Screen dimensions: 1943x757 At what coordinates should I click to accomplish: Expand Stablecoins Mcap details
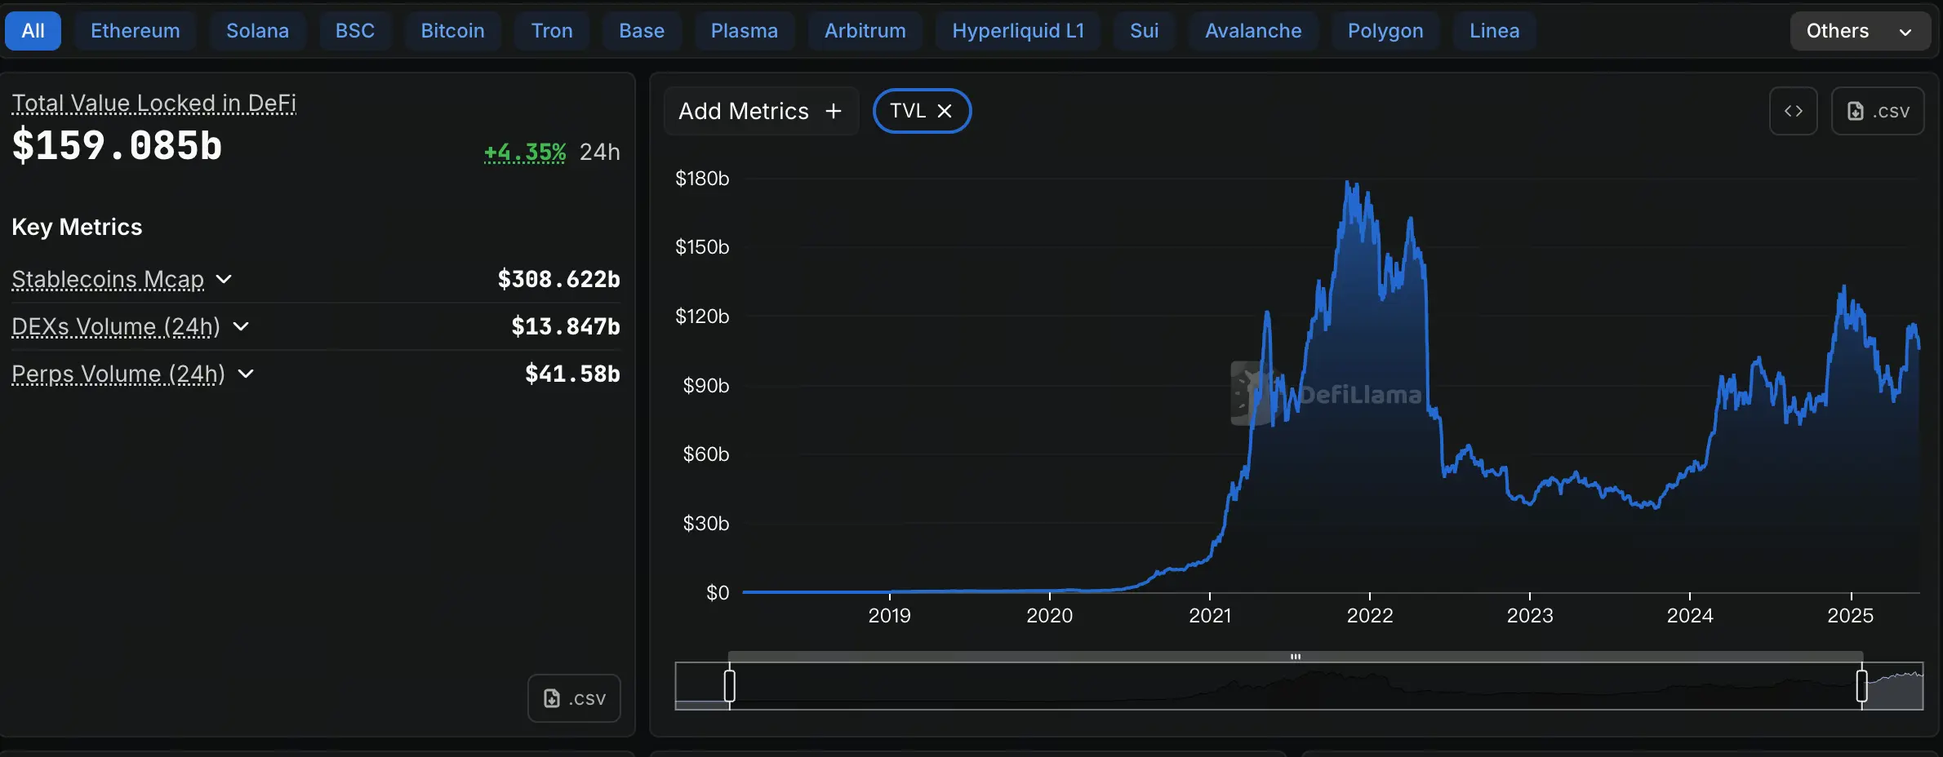click(224, 279)
